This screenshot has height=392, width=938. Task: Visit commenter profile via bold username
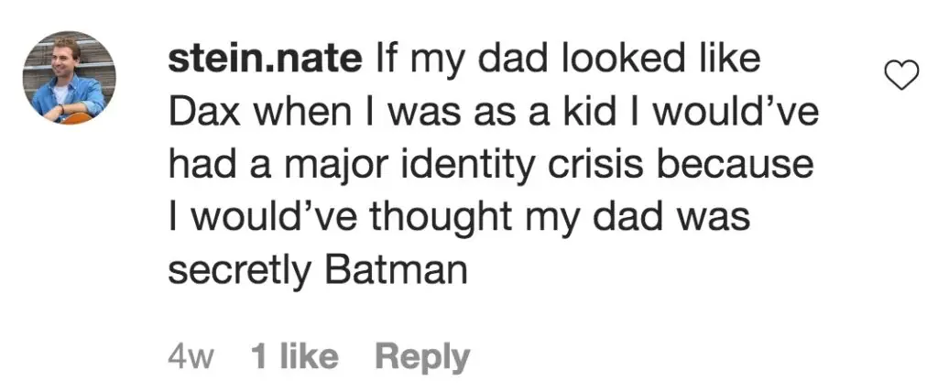(x=266, y=60)
